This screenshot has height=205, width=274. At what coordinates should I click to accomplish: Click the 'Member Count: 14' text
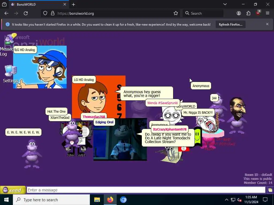pyautogui.click(x=258, y=183)
